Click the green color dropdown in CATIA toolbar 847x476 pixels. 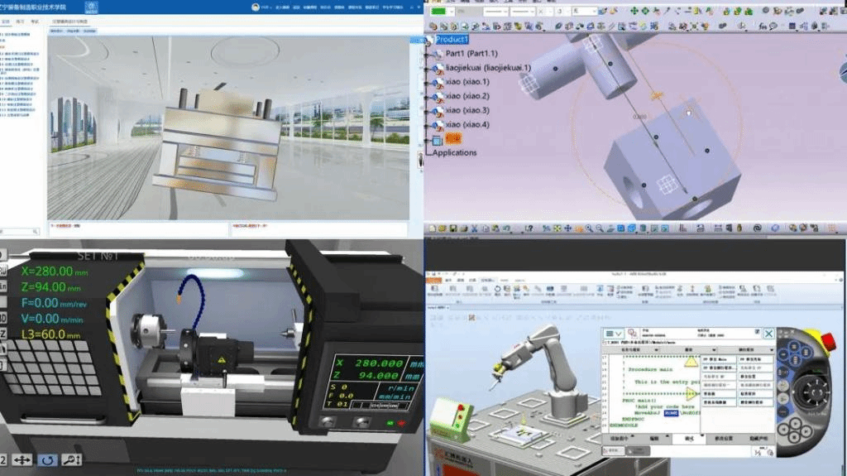pyautogui.click(x=441, y=12)
